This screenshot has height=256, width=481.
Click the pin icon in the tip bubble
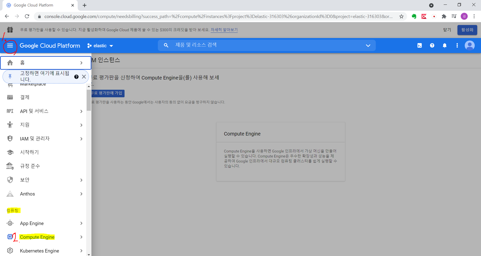(10, 76)
